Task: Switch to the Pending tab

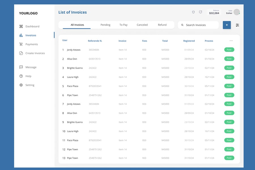Action: pyautogui.click(x=105, y=25)
